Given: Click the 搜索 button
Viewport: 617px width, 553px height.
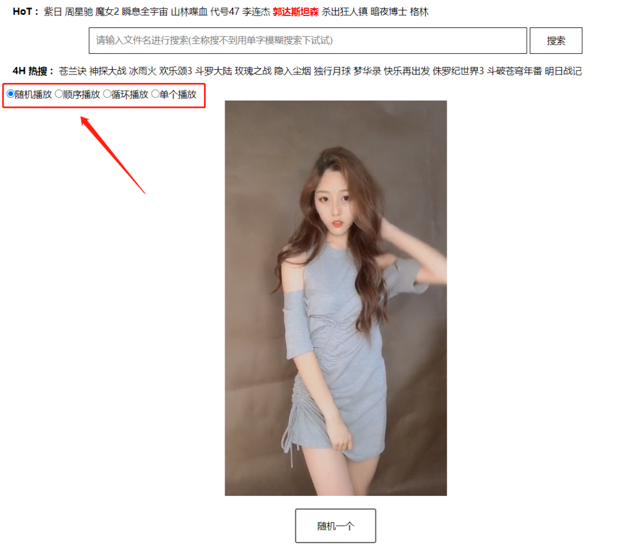Looking at the screenshot, I should click(x=556, y=41).
